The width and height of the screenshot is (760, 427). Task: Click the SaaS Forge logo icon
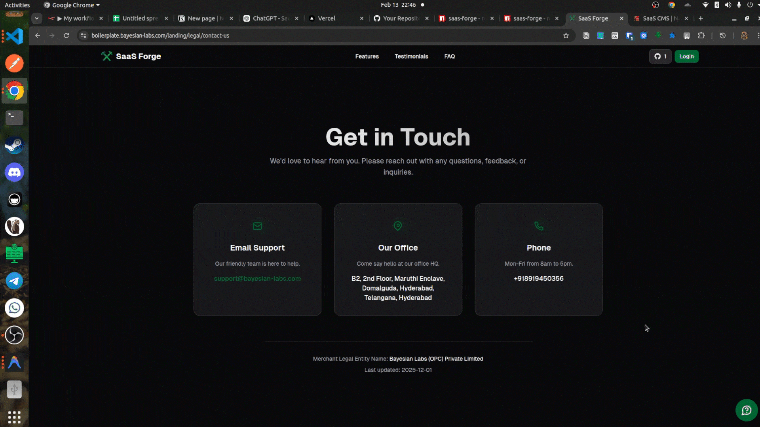pos(106,56)
